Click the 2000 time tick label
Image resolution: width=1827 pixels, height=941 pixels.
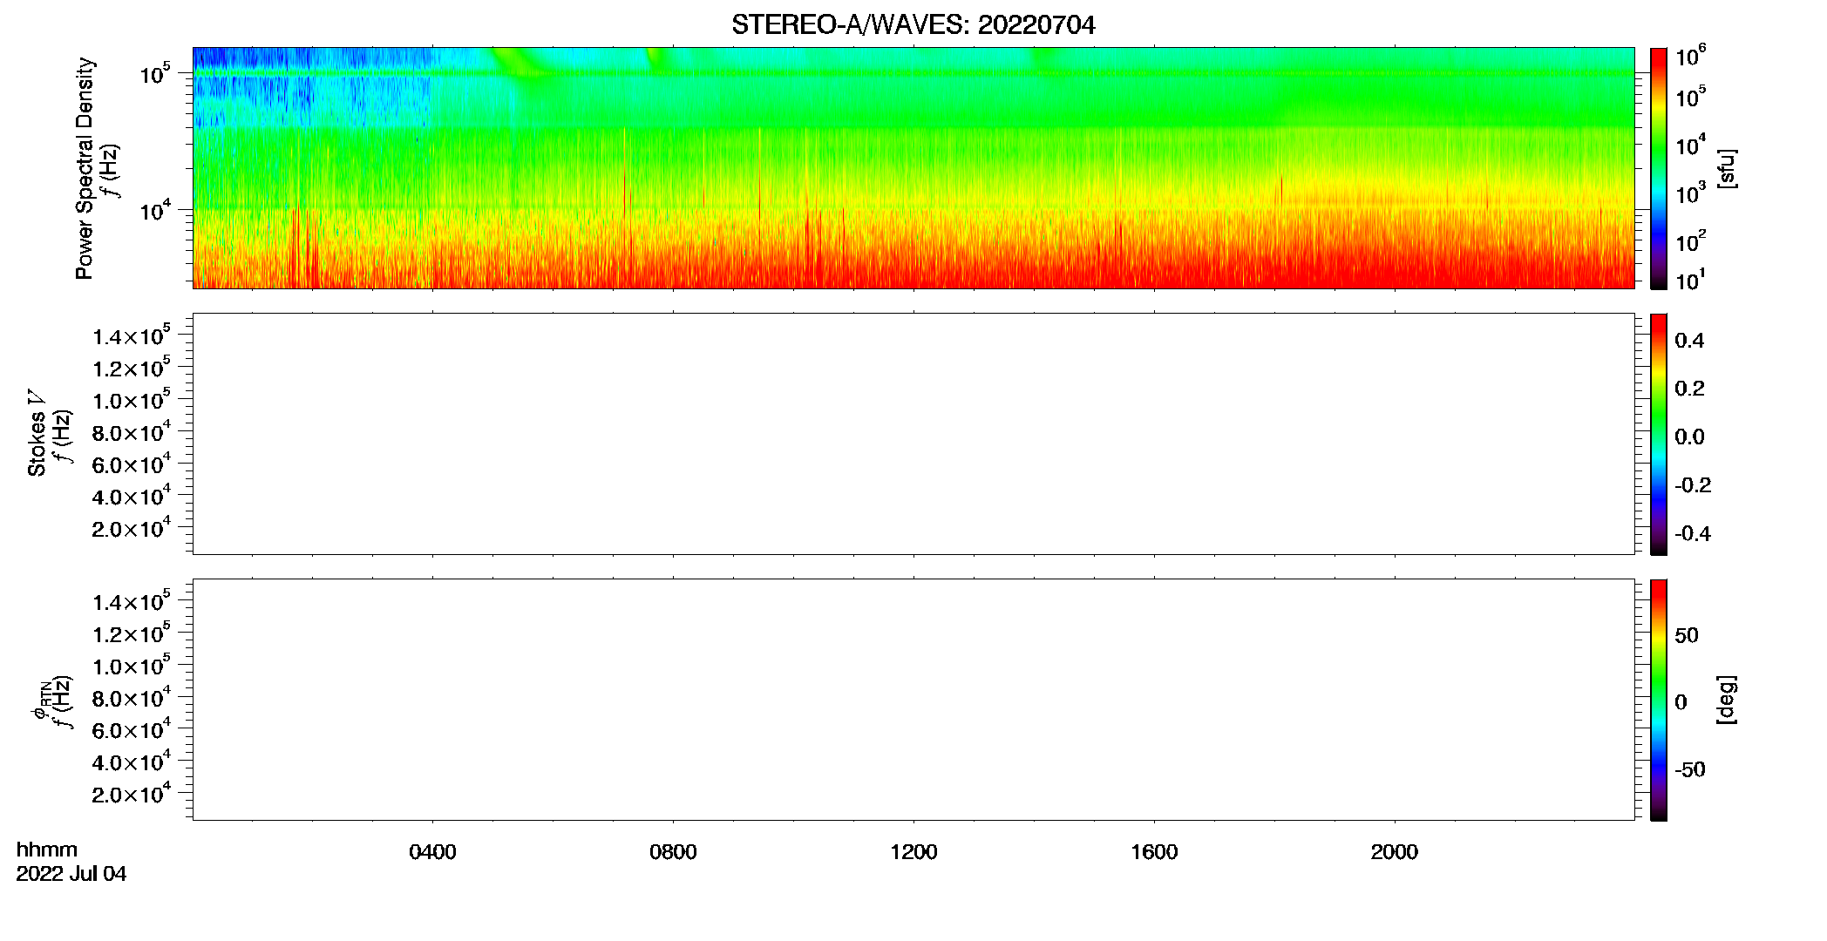1394,852
